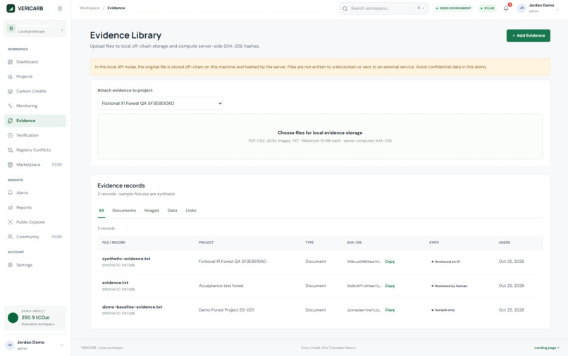Focus the Search workspace field

click(x=383, y=8)
